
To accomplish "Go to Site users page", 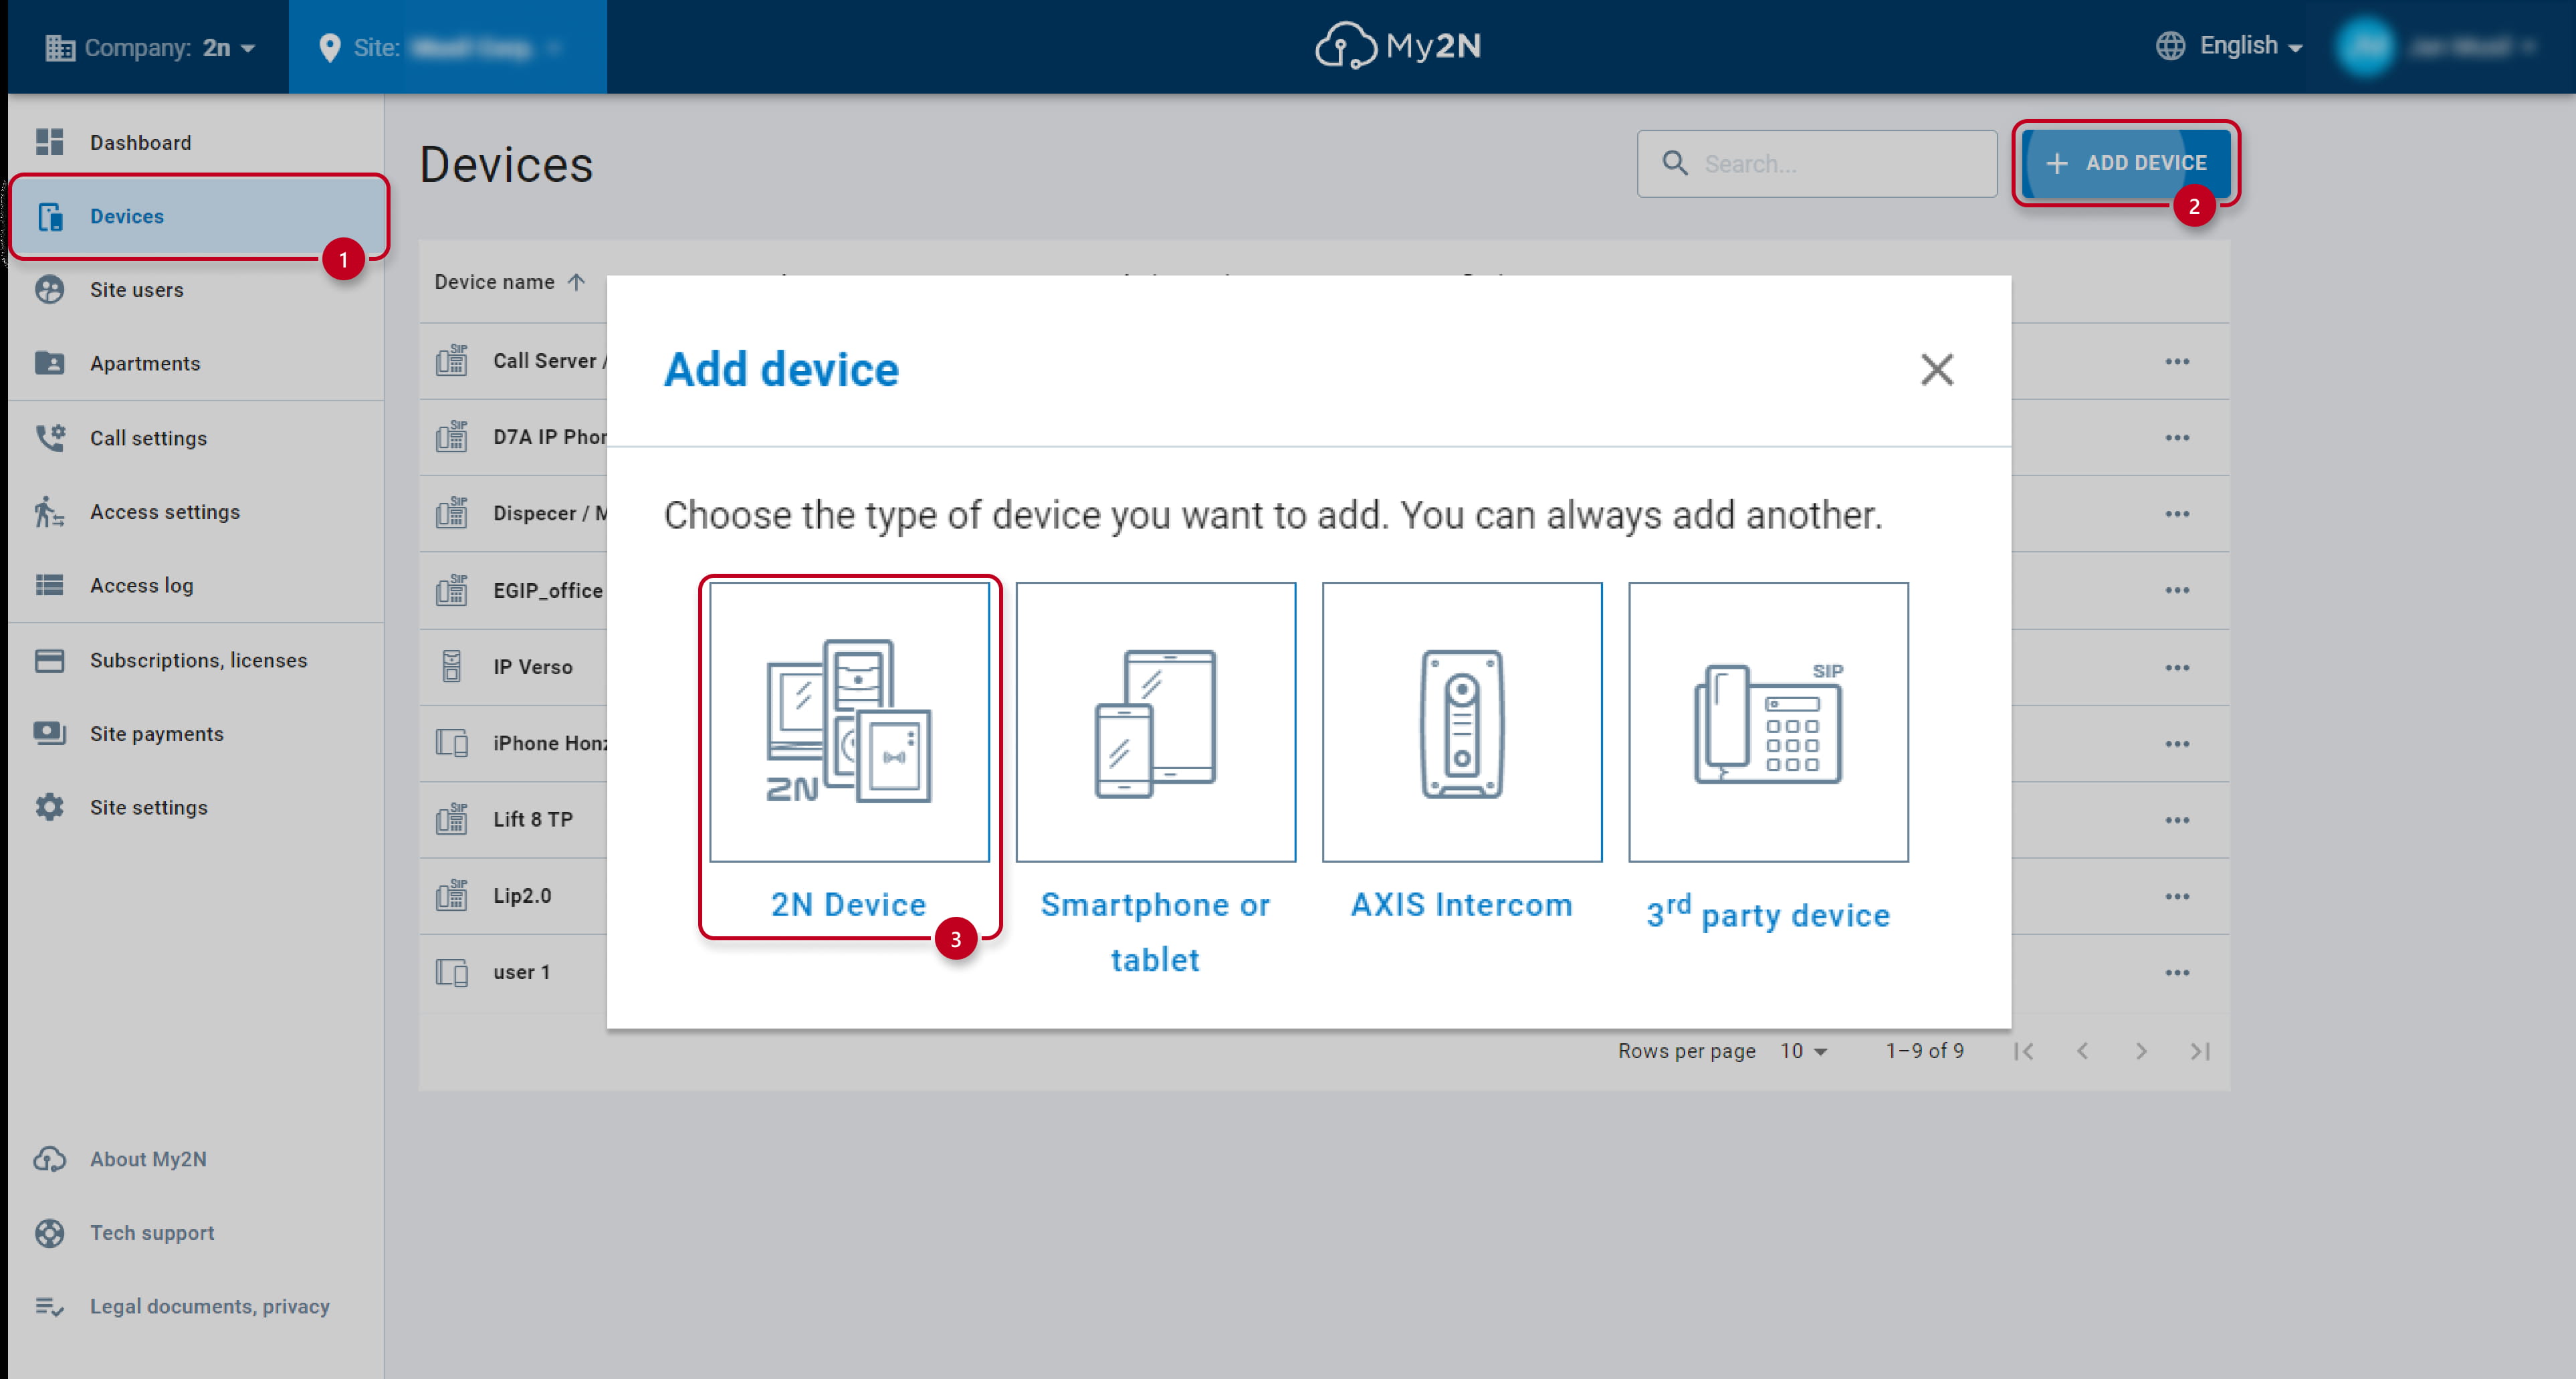I will (196, 290).
